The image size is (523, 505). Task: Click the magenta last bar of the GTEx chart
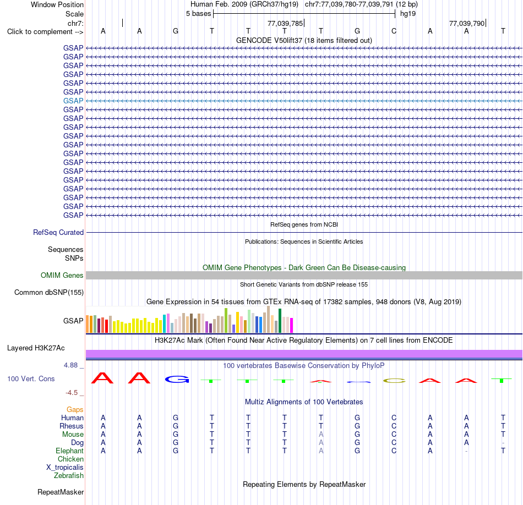click(x=292, y=325)
